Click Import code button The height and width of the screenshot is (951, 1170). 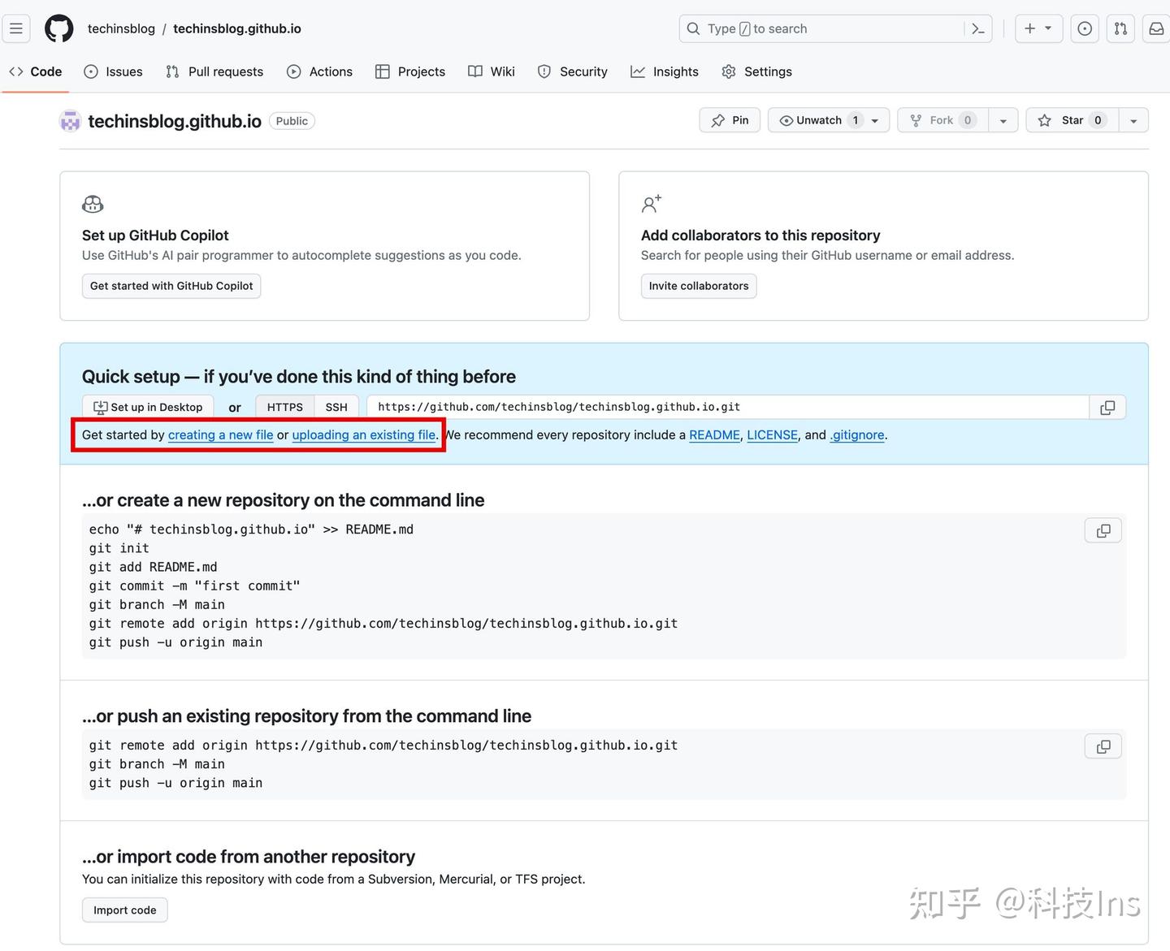tap(125, 910)
